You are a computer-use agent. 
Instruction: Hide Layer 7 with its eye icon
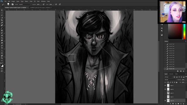(165, 85)
